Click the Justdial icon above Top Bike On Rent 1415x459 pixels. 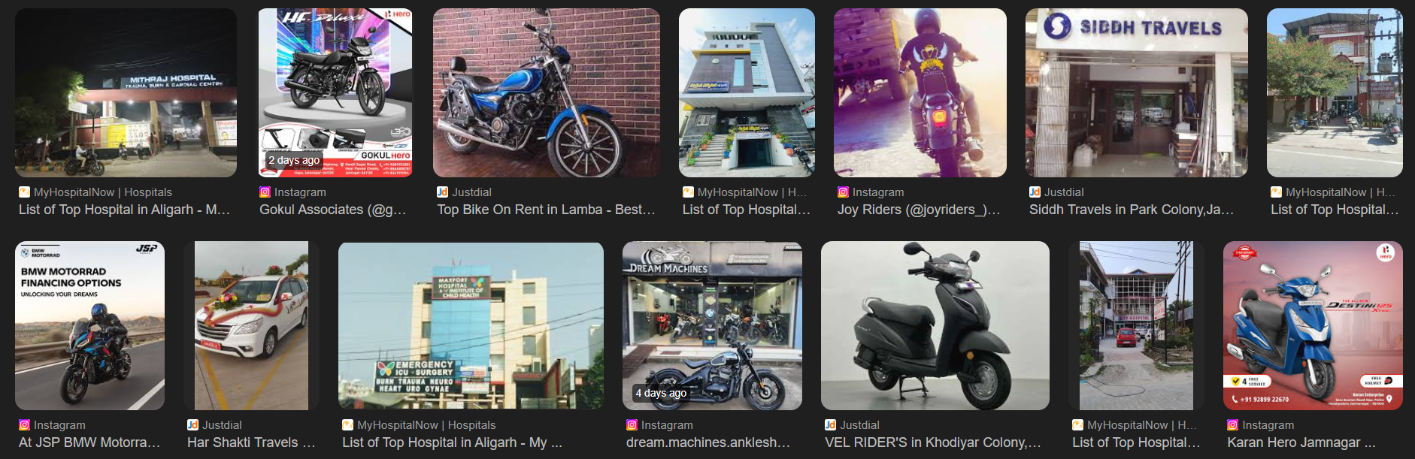(x=442, y=192)
